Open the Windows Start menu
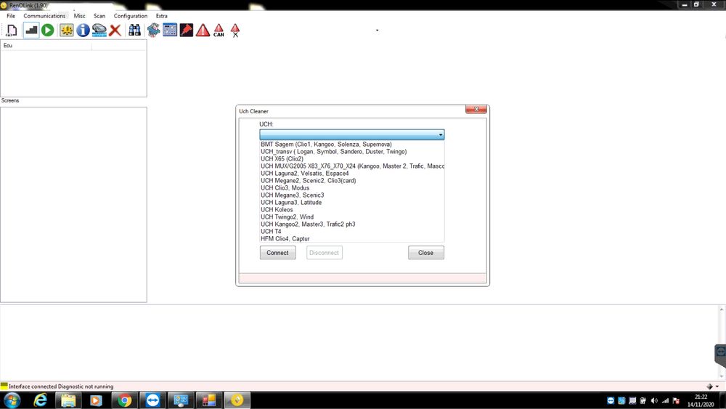 tap(12, 400)
